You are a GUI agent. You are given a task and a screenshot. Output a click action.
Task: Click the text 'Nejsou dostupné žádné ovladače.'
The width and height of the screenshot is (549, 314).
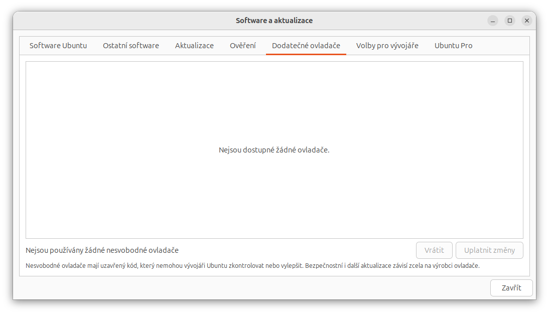[x=274, y=150]
